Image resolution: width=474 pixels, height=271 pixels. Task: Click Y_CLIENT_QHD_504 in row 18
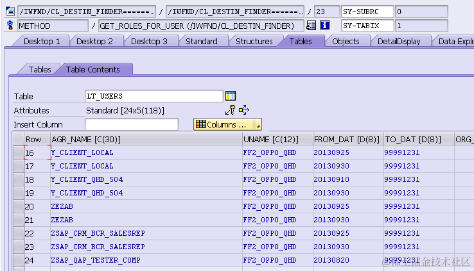[87, 179]
